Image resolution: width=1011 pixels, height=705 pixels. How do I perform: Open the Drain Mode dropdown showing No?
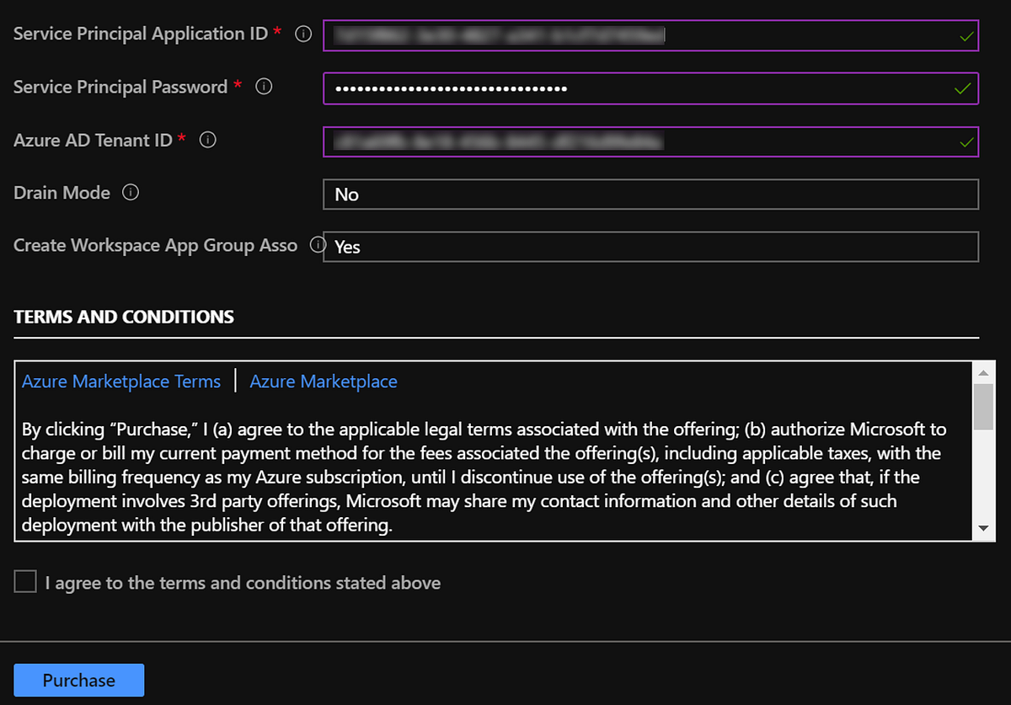tap(650, 195)
